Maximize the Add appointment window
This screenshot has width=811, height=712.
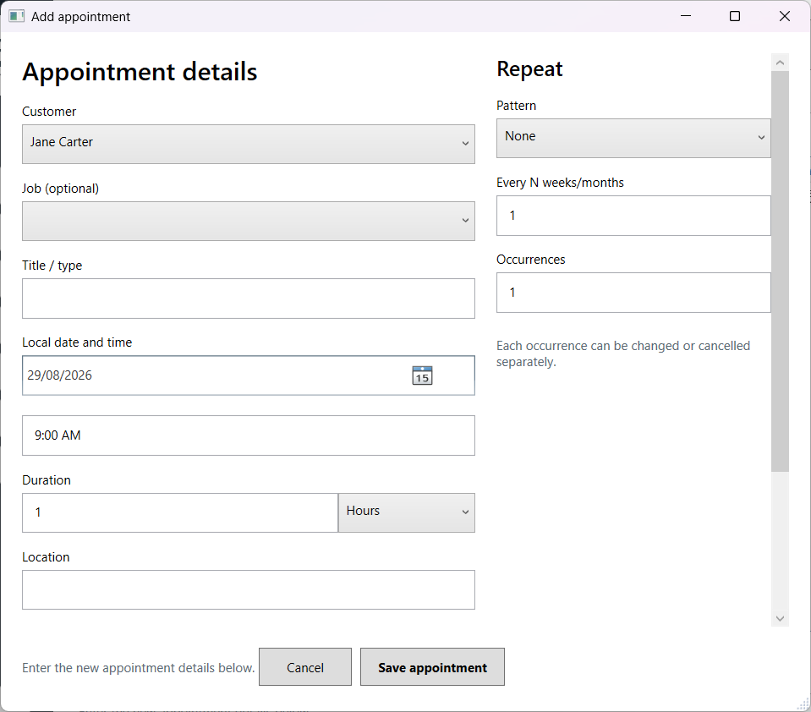(734, 16)
